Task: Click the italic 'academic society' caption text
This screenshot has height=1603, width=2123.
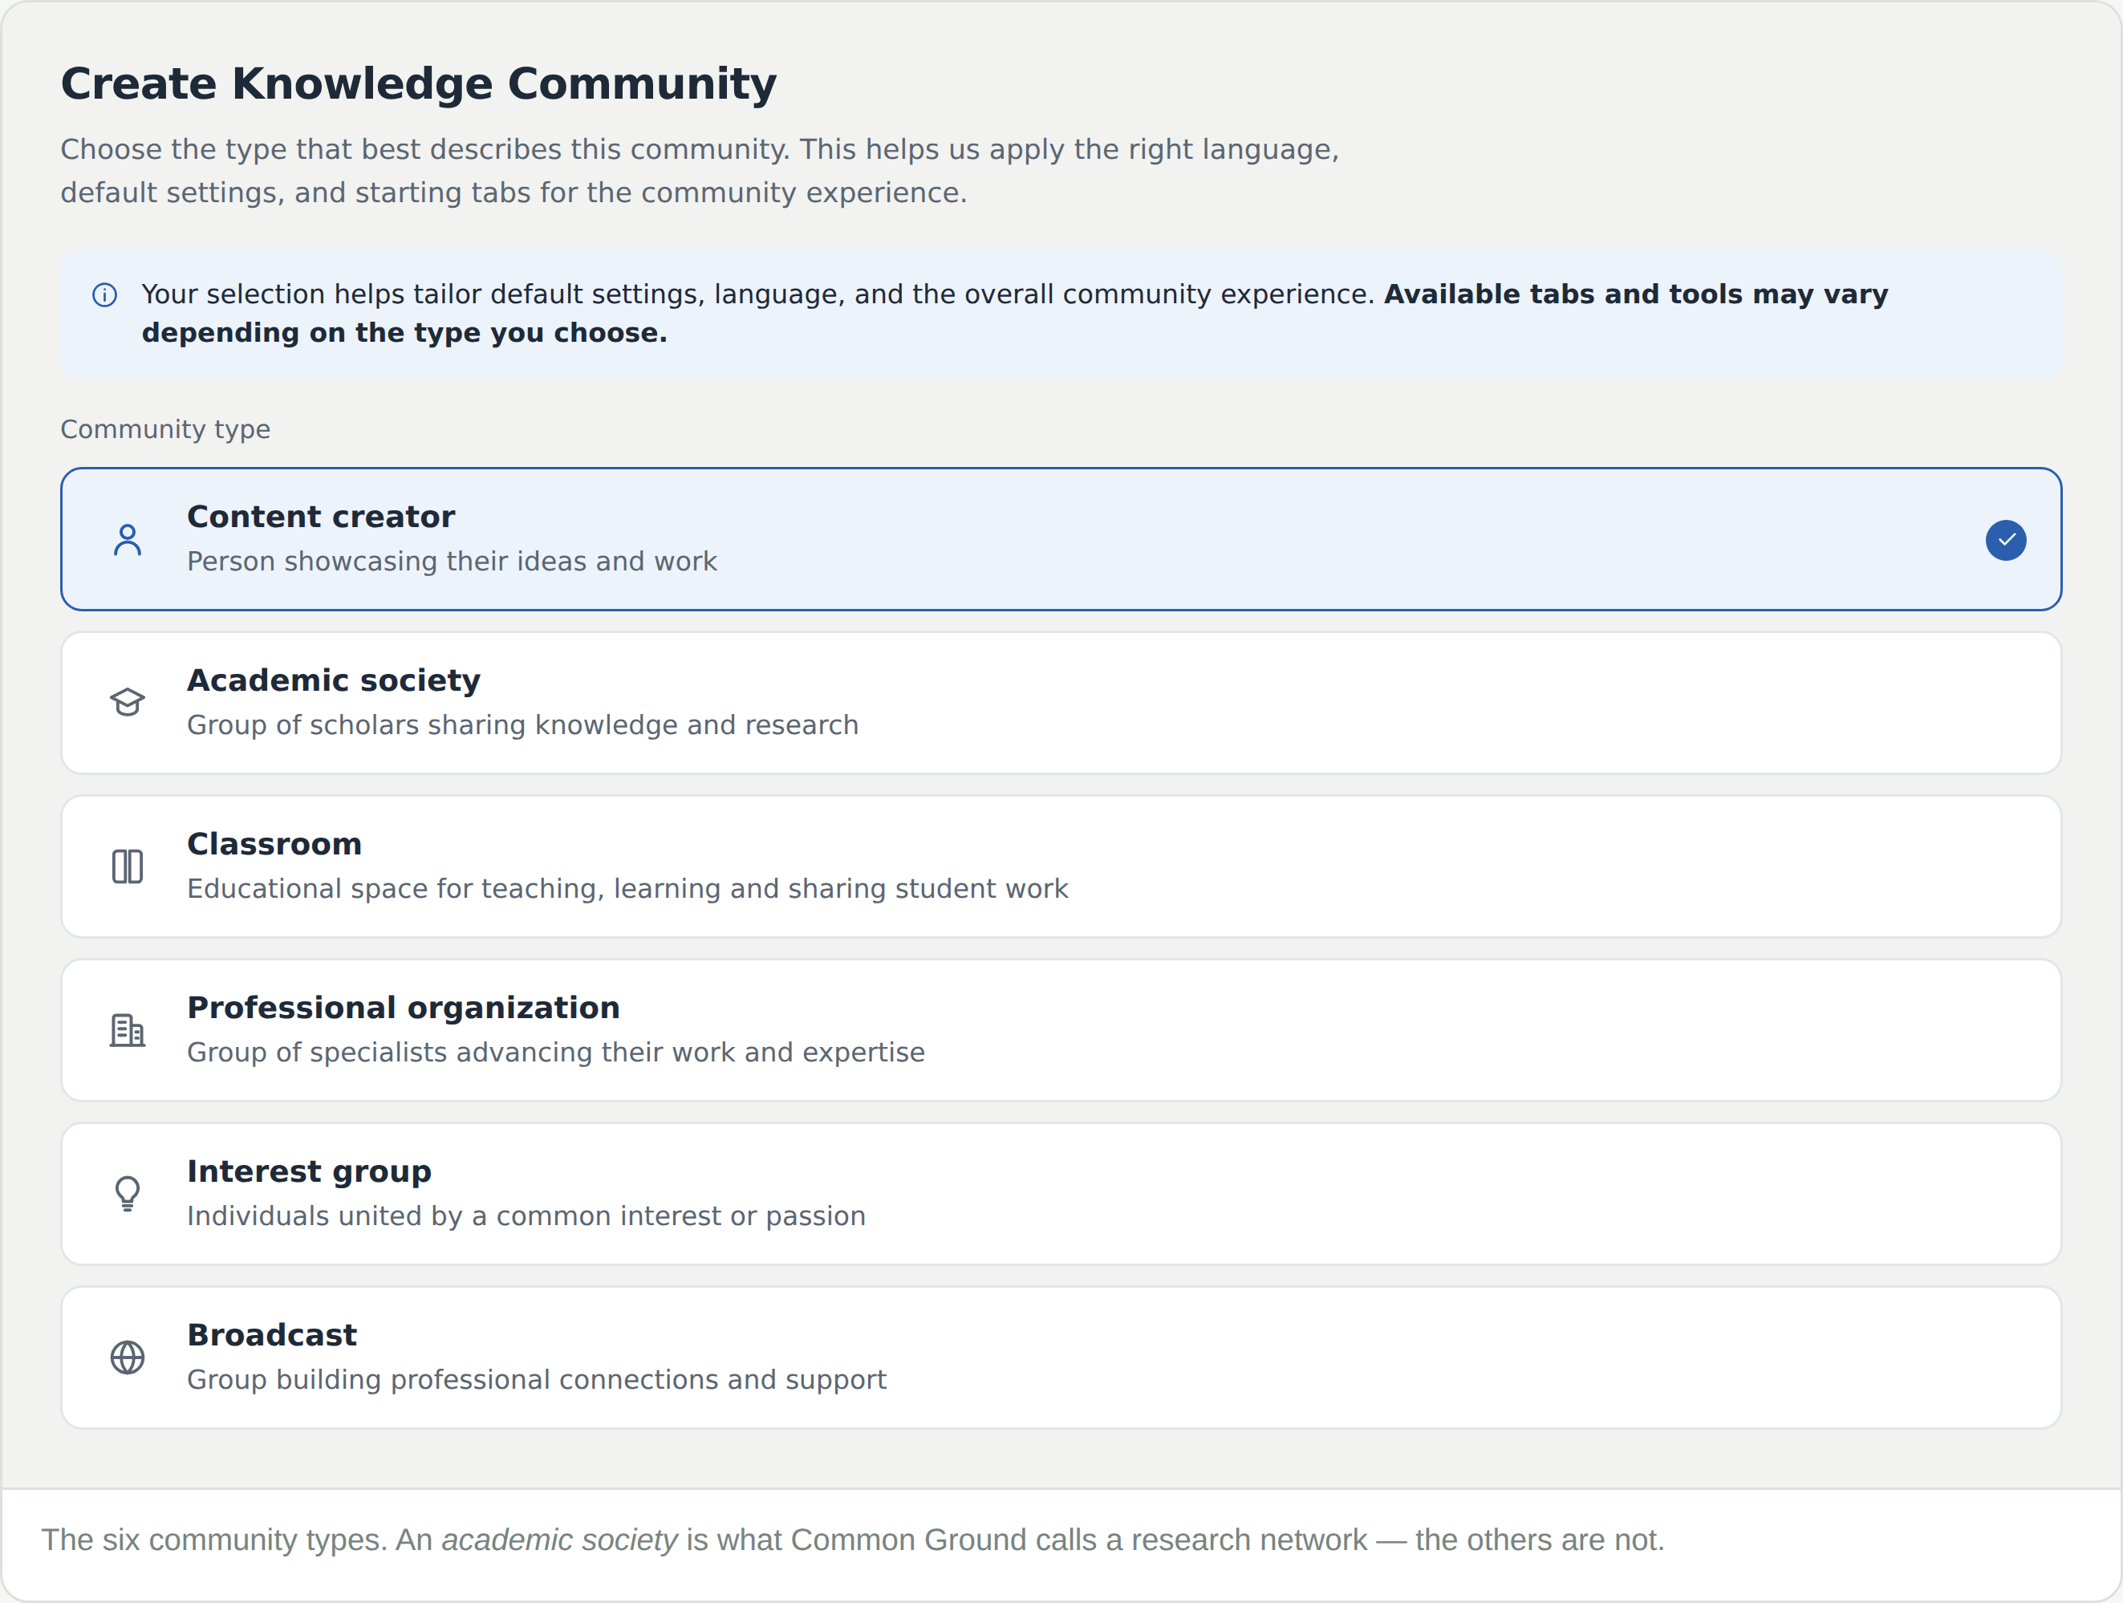Action: coord(559,1540)
